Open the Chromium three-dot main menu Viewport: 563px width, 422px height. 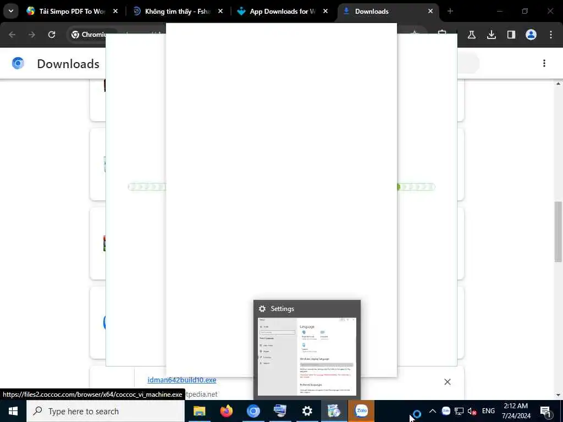(x=551, y=35)
